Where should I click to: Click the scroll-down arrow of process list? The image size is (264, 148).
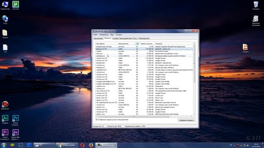pos(194,114)
